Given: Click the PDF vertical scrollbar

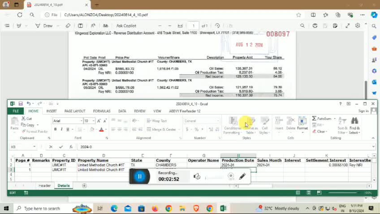Looking at the screenshot, I should pyautogui.click(x=366, y=90).
